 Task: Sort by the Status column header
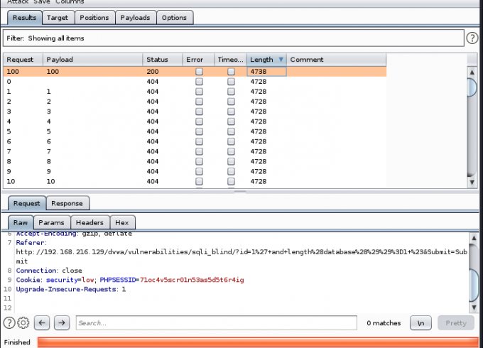[x=163, y=60]
